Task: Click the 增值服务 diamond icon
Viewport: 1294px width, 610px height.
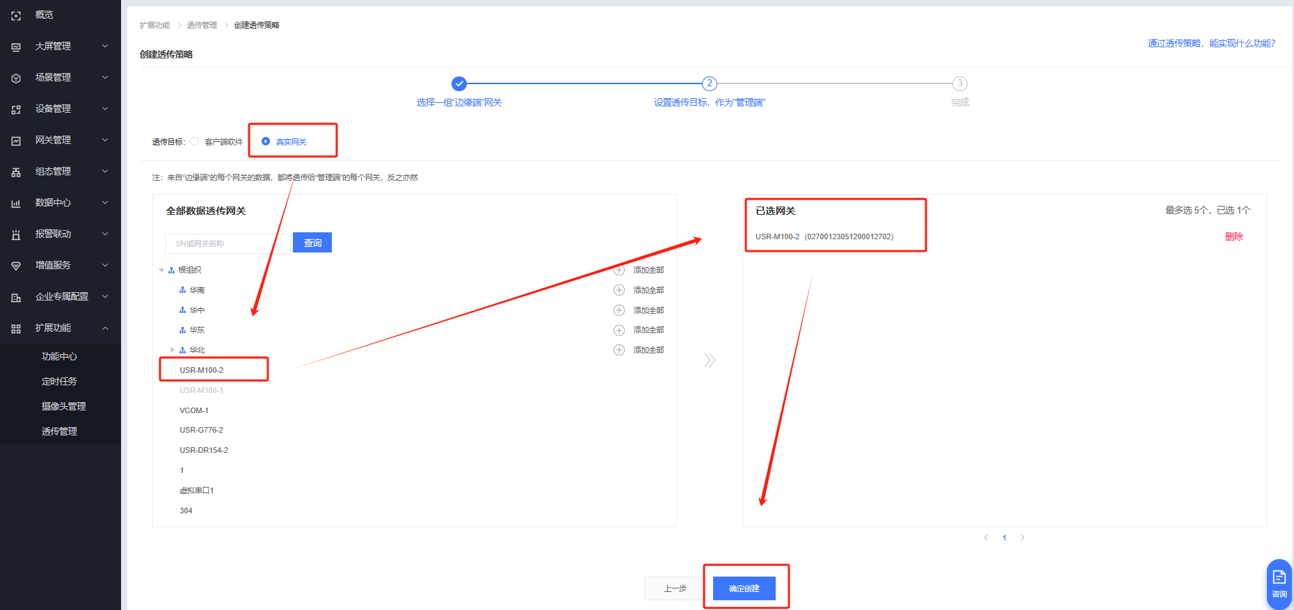Action: [16, 266]
